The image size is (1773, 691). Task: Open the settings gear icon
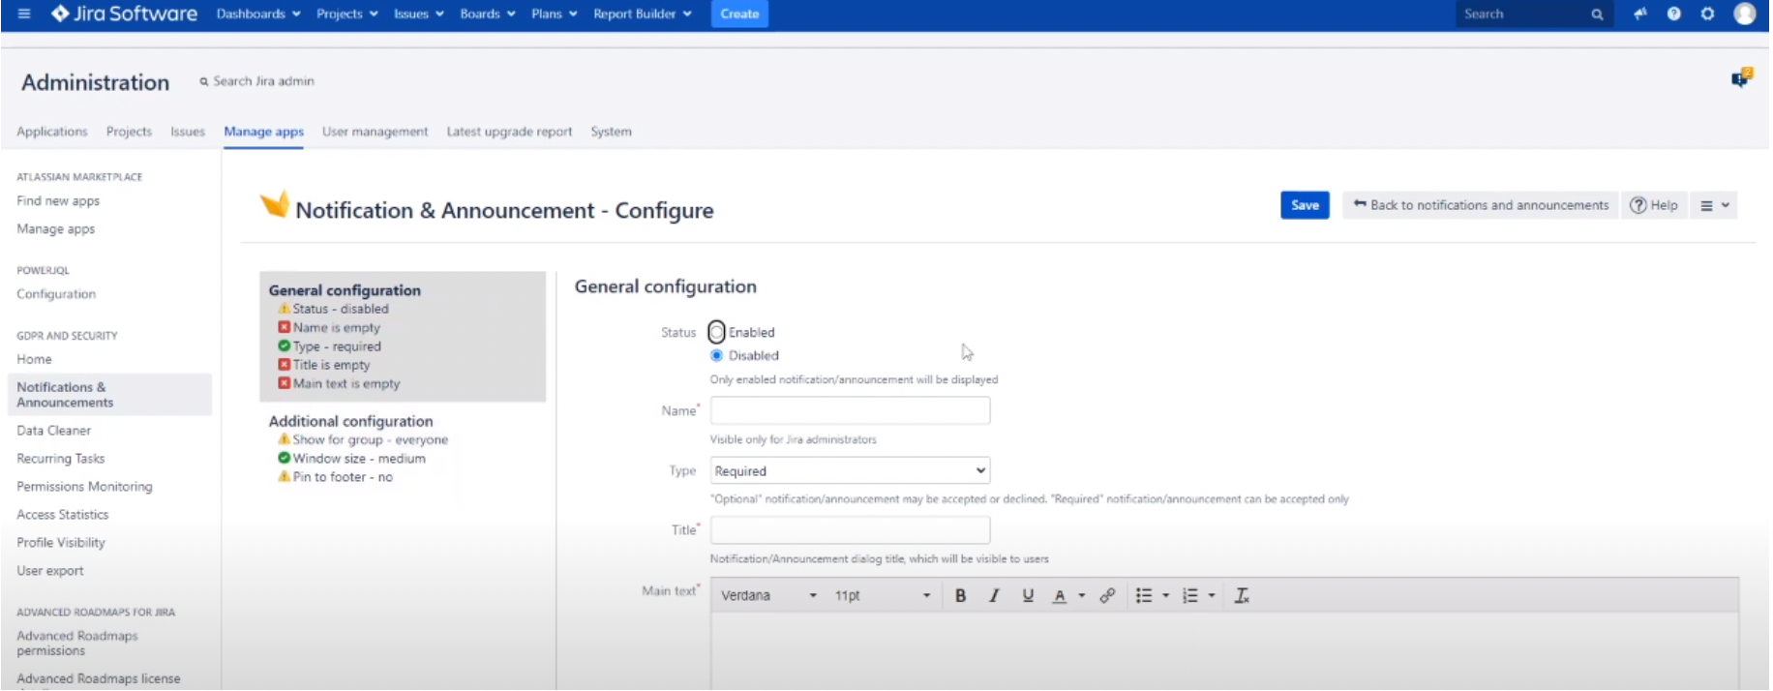[1708, 14]
